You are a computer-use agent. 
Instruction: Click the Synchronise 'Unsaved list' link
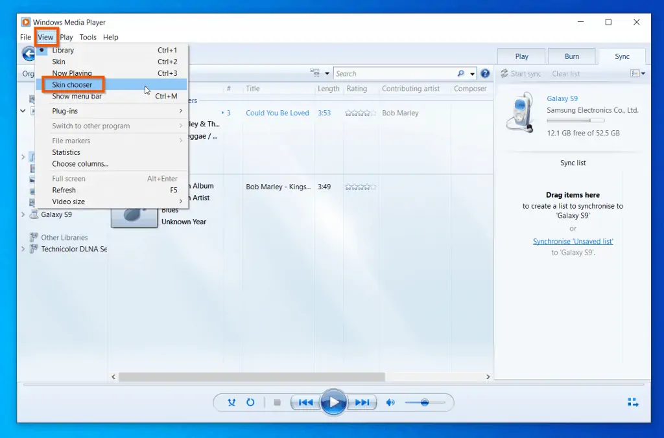click(573, 240)
